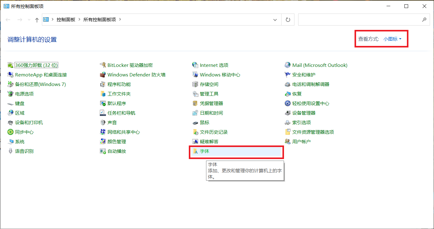The image size is (434, 229).
Task: Click the 工作文件夹 folder icon
Action: (103, 94)
